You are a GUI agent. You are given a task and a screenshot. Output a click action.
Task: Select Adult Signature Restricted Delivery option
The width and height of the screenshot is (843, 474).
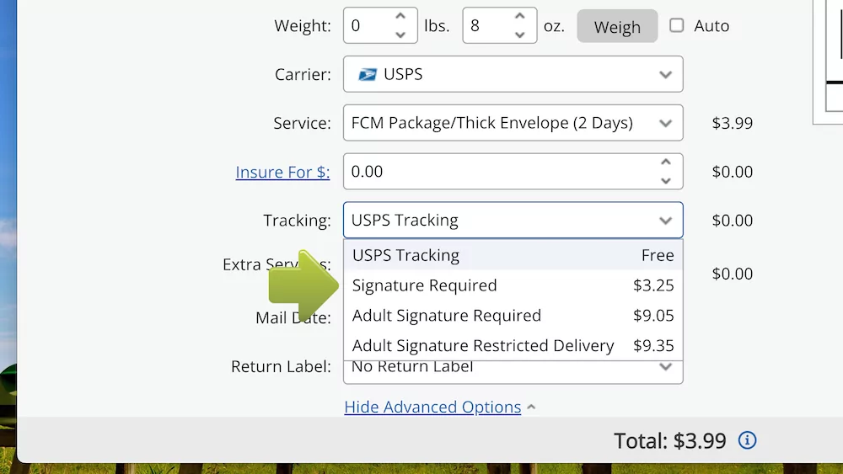[513, 345]
